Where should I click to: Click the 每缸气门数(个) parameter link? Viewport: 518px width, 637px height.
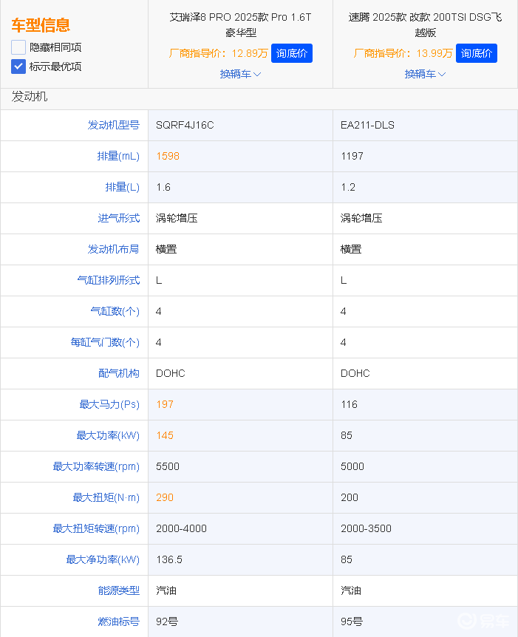[x=105, y=342]
